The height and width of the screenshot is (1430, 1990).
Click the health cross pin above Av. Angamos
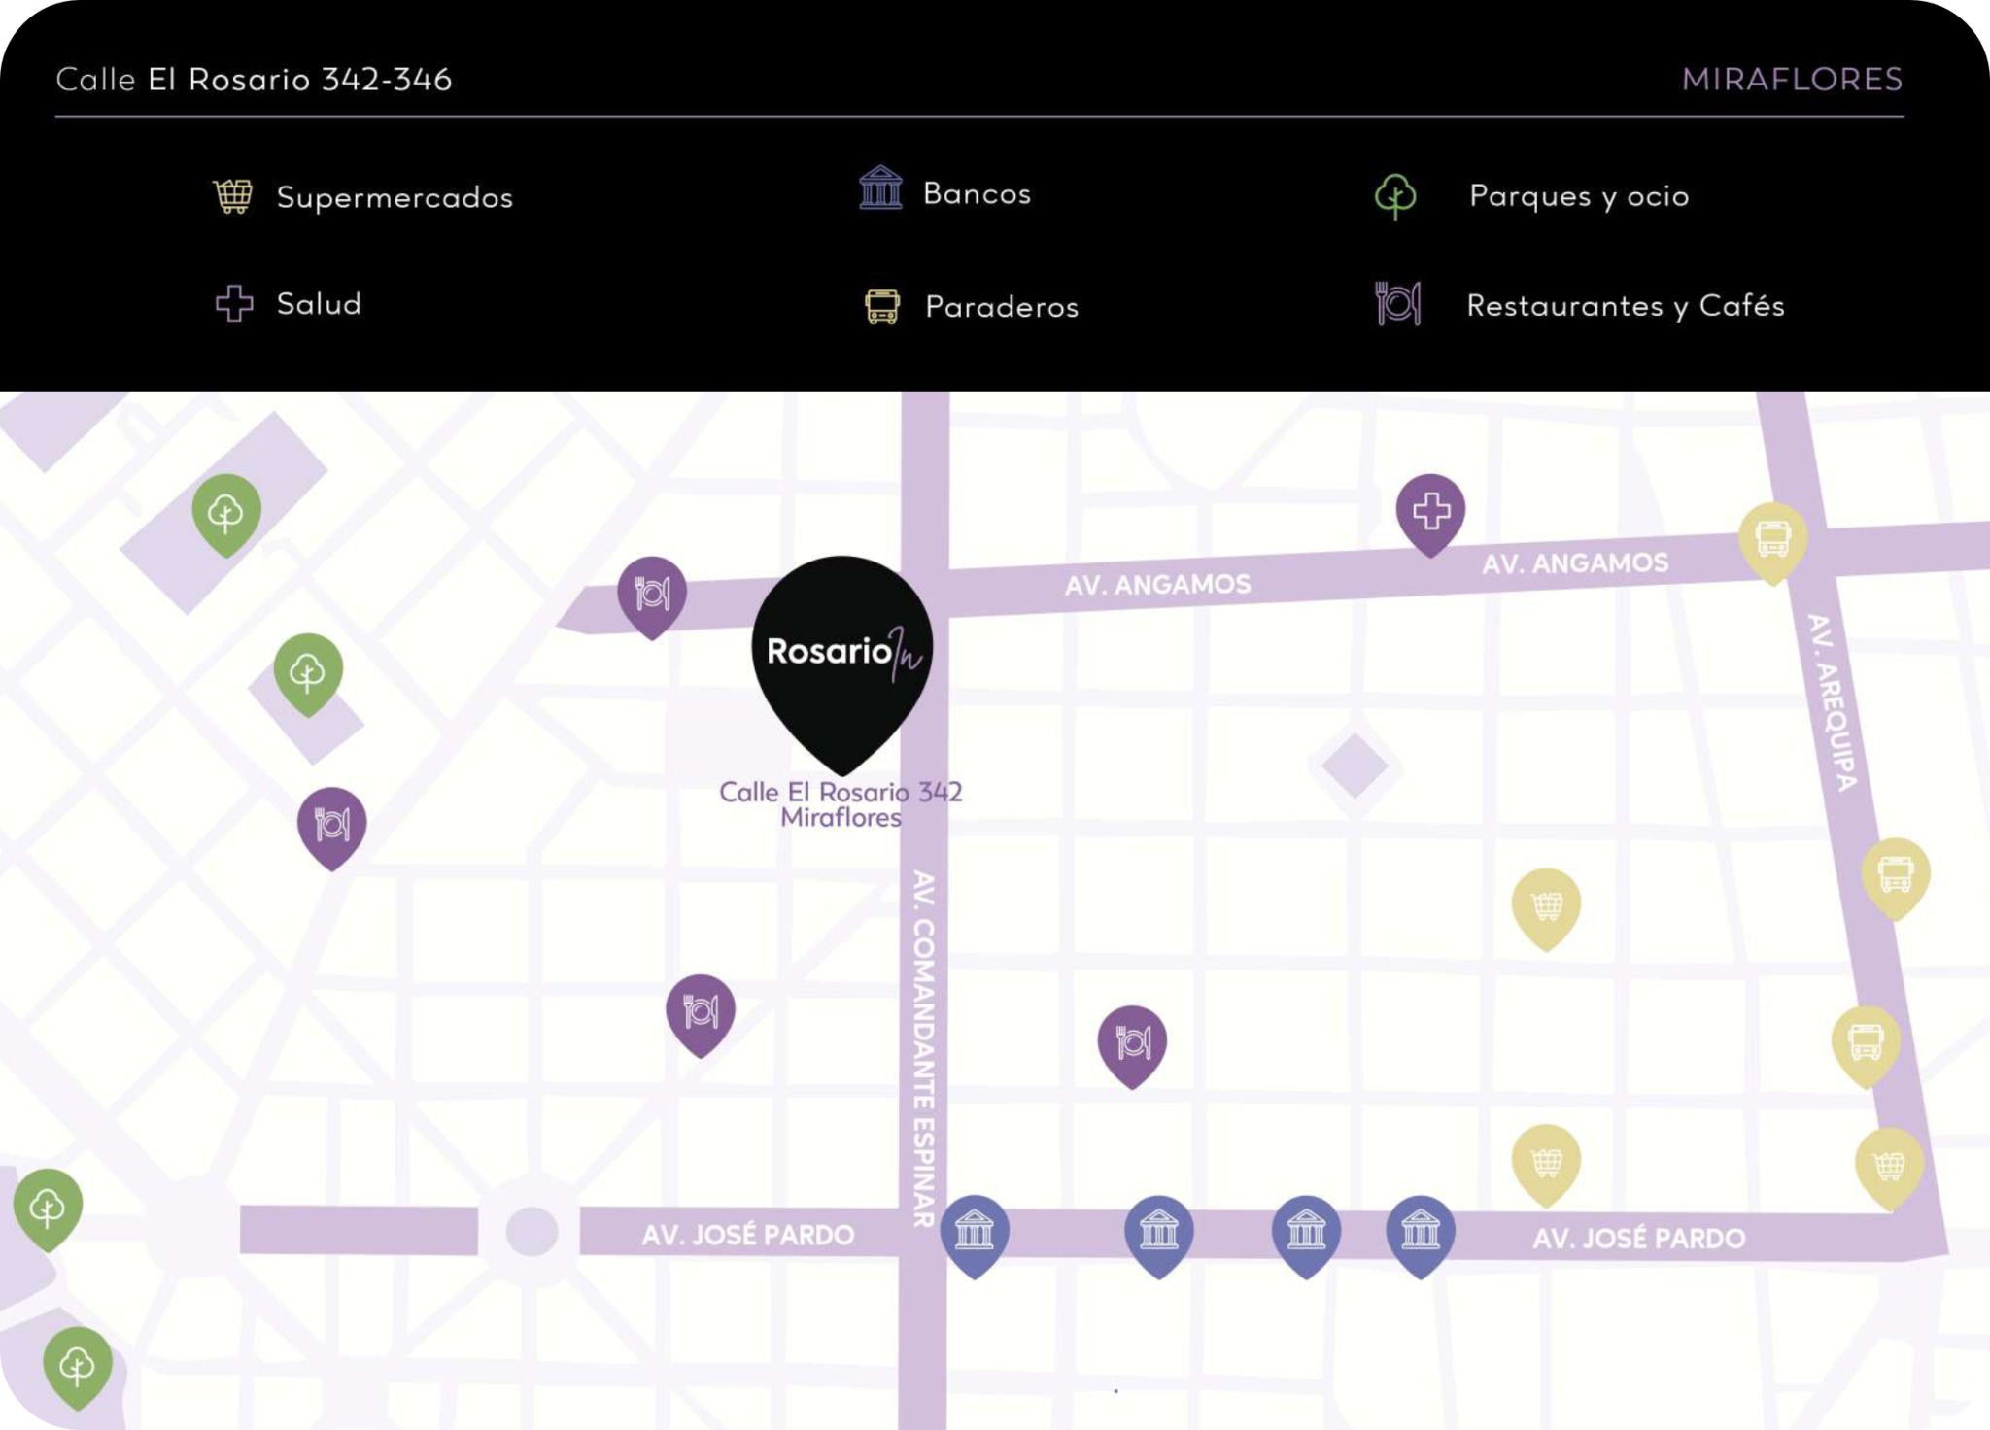(1430, 511)
